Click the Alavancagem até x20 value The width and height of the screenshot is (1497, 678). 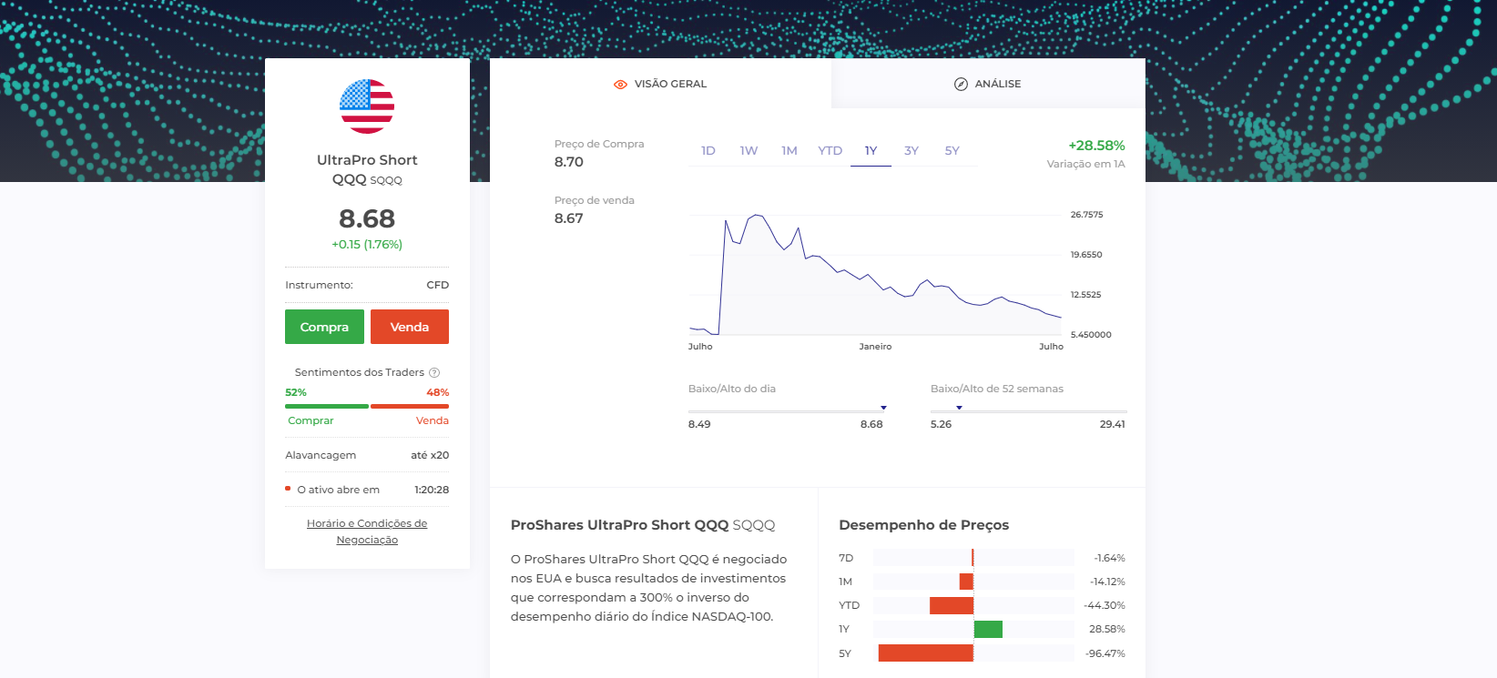[430, 455]
